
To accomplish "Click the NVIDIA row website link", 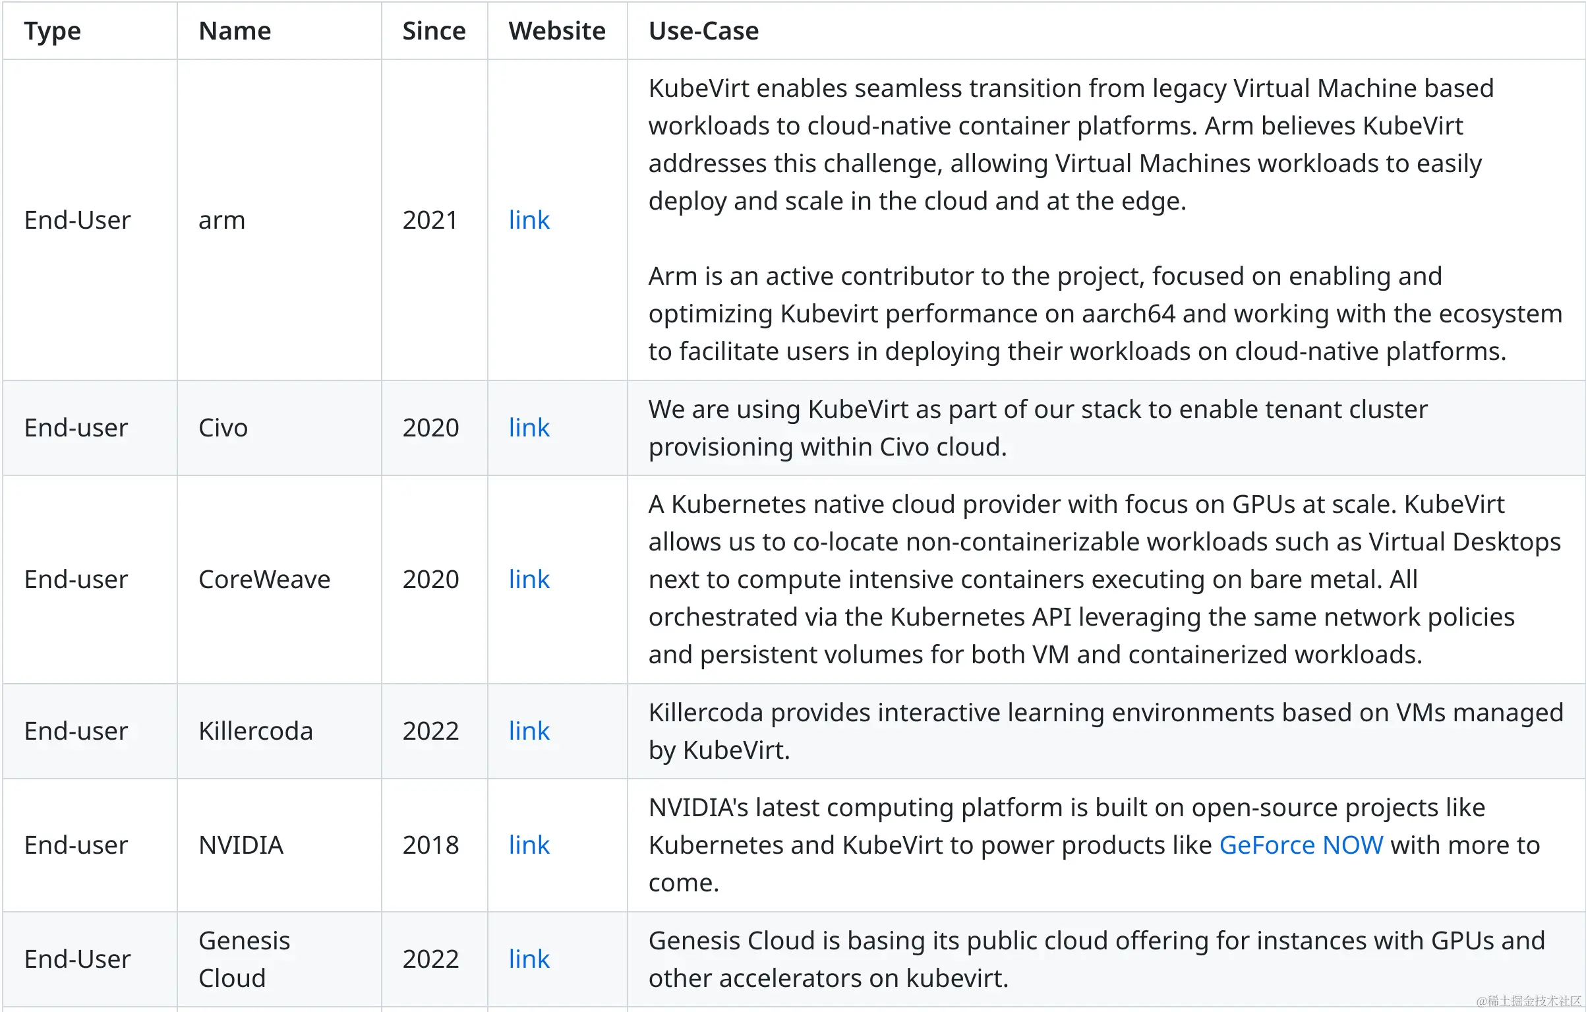I will click(529, 845).
